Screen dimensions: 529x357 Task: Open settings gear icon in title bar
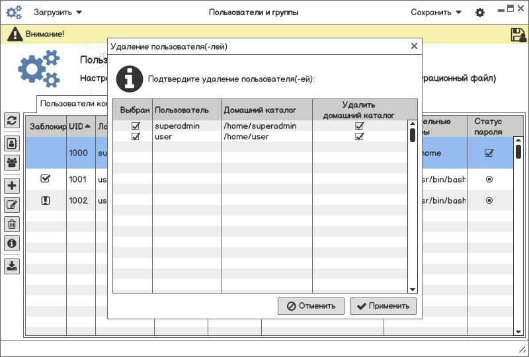tap(480, 13)
